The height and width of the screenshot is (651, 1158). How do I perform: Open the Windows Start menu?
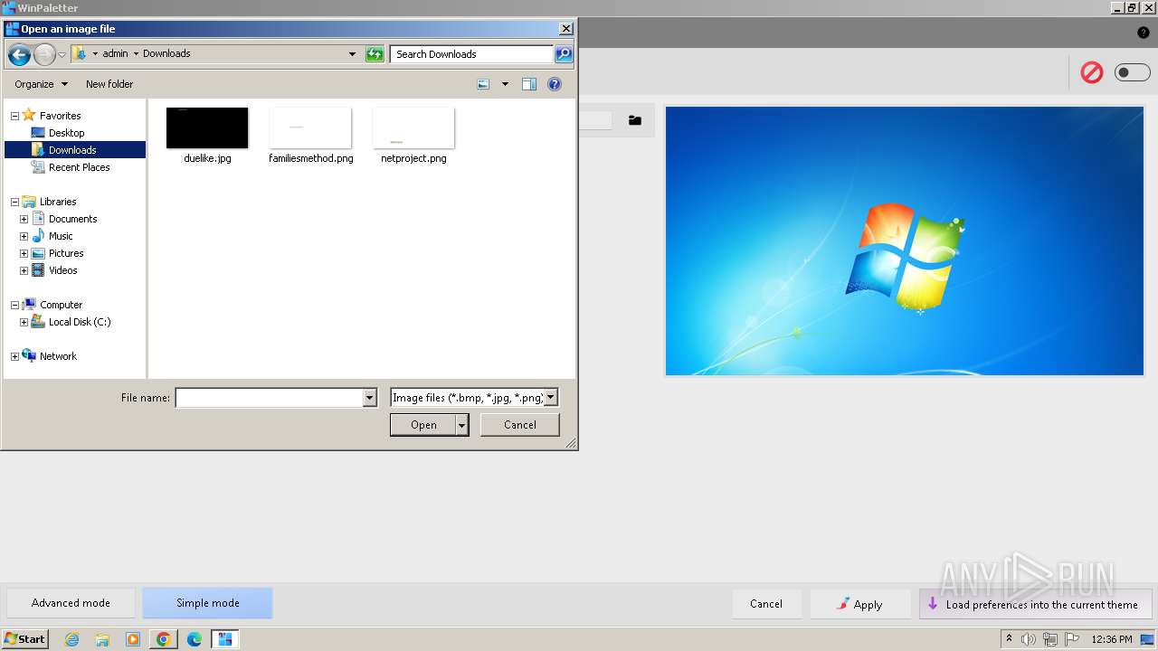tap(25, 639)
